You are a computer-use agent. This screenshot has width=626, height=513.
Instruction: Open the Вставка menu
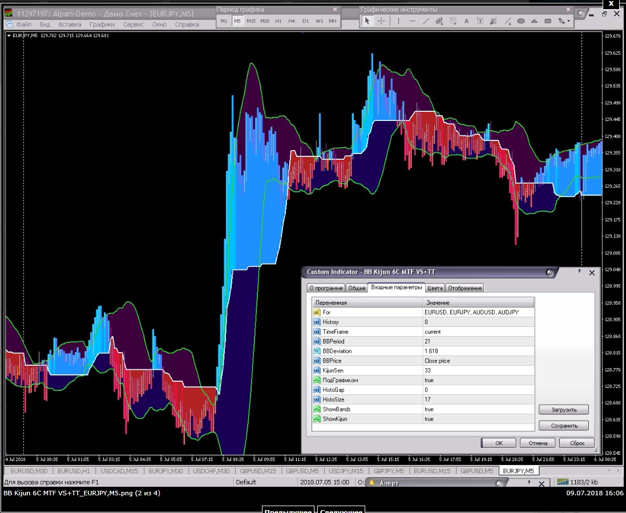(x=70, y=25)
